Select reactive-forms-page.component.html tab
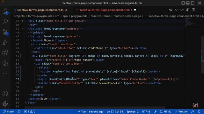Image resolution: width=204 pixels, height=114 pixels. 105,10
